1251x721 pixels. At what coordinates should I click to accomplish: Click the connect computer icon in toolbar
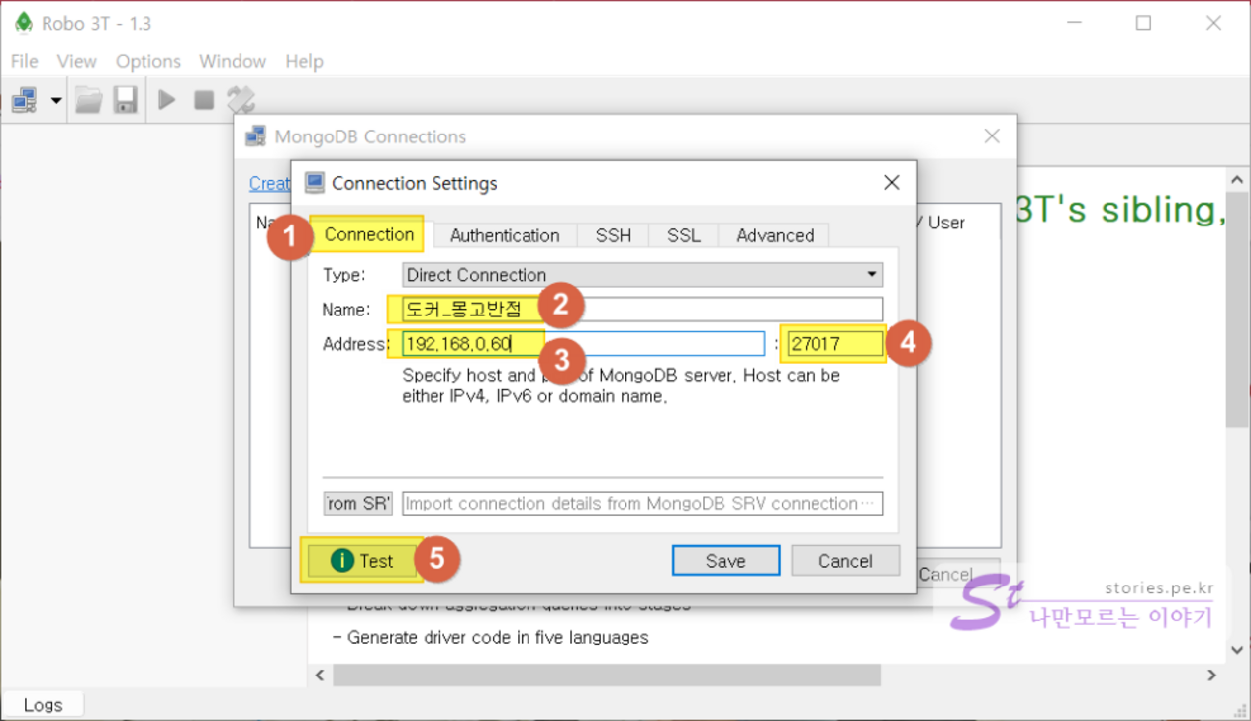tap(25, 100)
